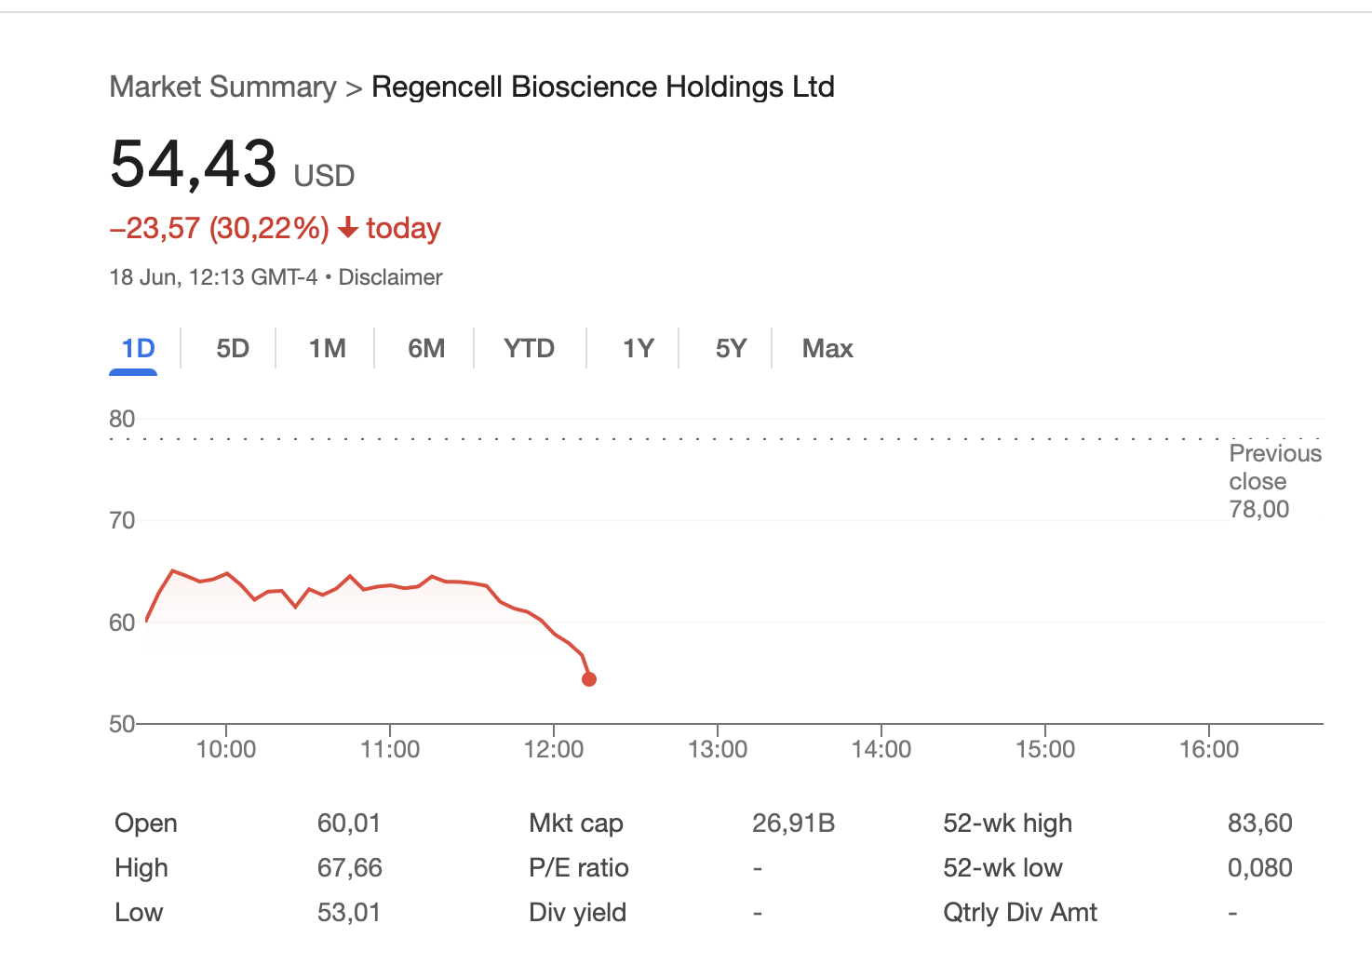This screenshot has width=1372, height=964.
Task: Click the 16:00 time axis label
Action: click(x=1209, y=749)
